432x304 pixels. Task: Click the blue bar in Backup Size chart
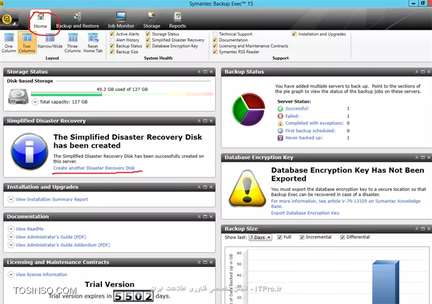tap(385, 282)
